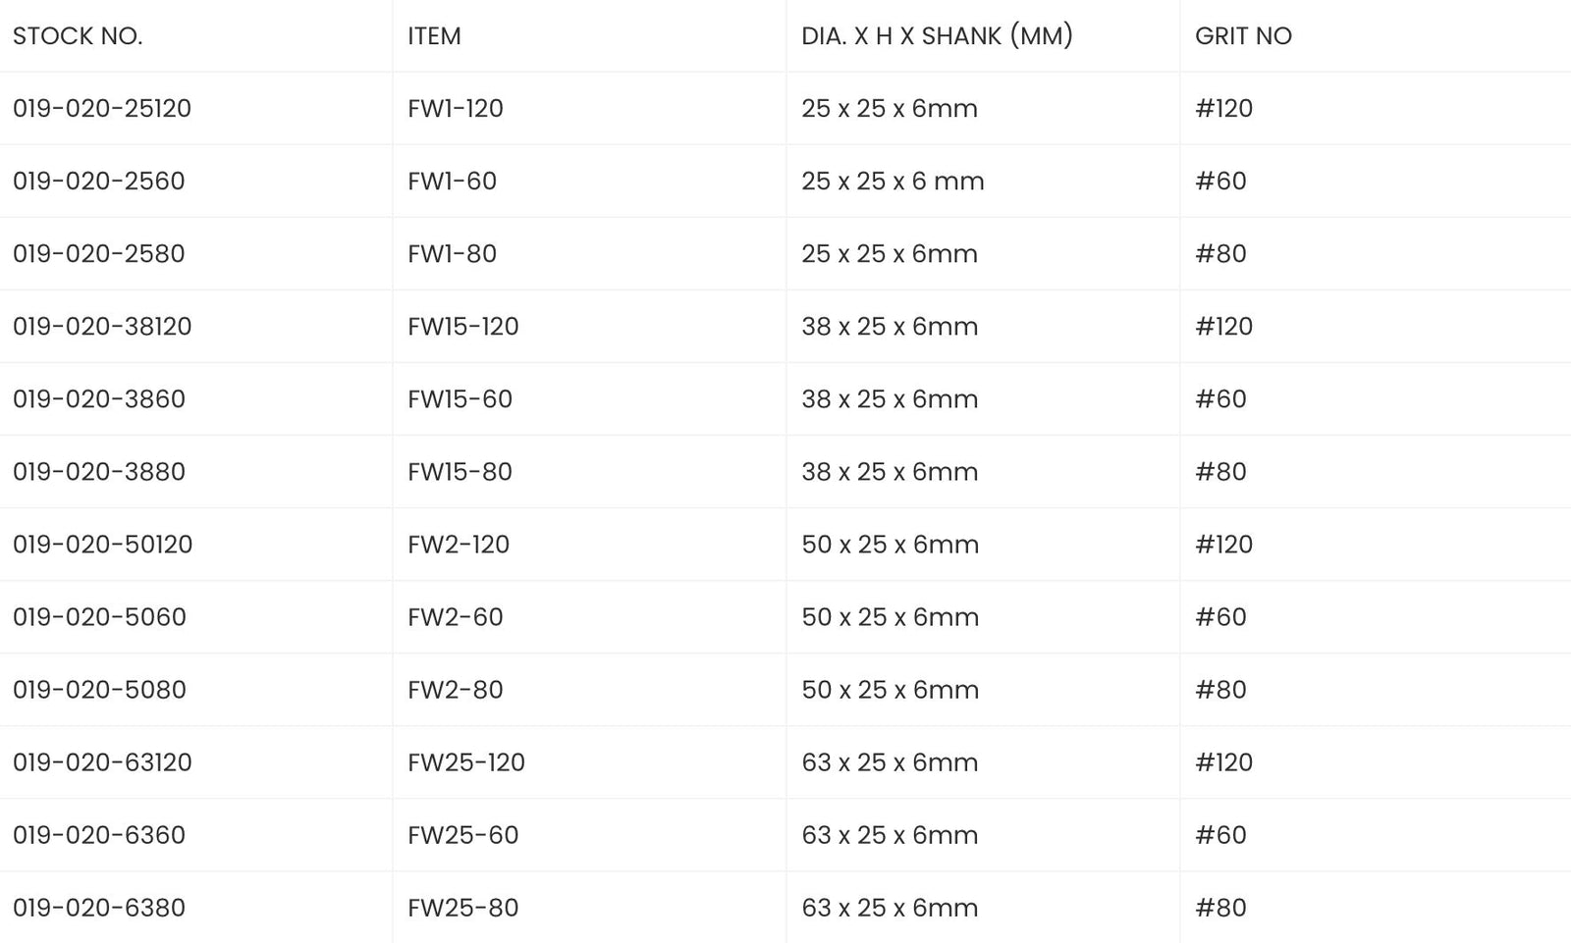This screenshot has width=1571, height=943.
Task: Select stock number 019-020-3860
Action: coord(98,399)
